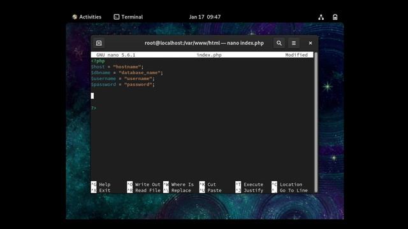Click the Read File shortcut label
This screenshot has width=408, height=229.
[147, 190]
